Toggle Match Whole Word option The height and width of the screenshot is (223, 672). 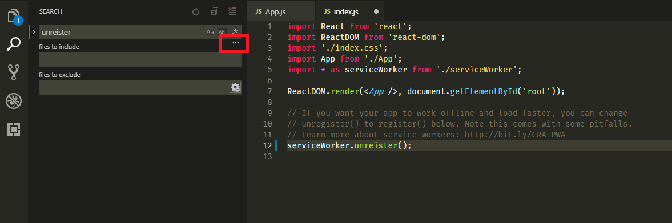coord(223,32)
